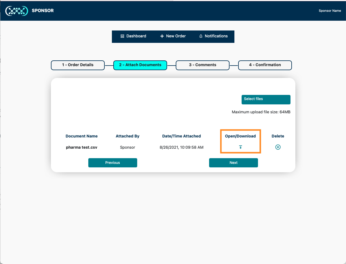
Task: Click the bell icon beside Notifications
Action: pyautogui.click(x=201, y=36)
